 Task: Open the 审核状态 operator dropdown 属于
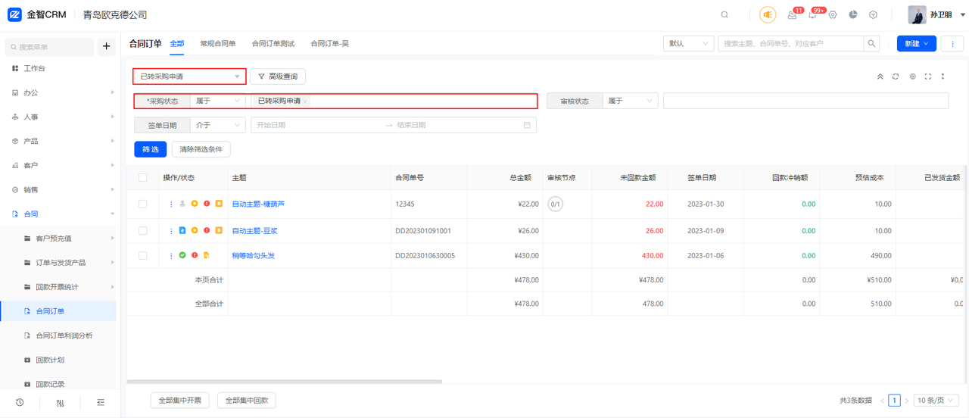[x=630, y=101]
